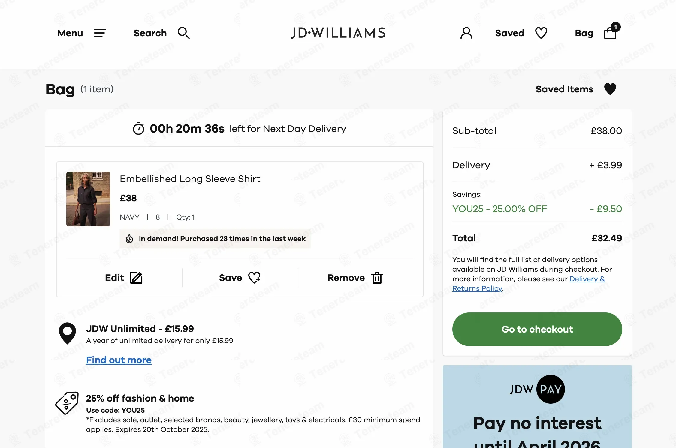Viewport: 676px width, 448px height.
Task: Open the Embellished Long Sleeve Shirt thumbnail
Action: pyautogui.click(x=88, y=199)
